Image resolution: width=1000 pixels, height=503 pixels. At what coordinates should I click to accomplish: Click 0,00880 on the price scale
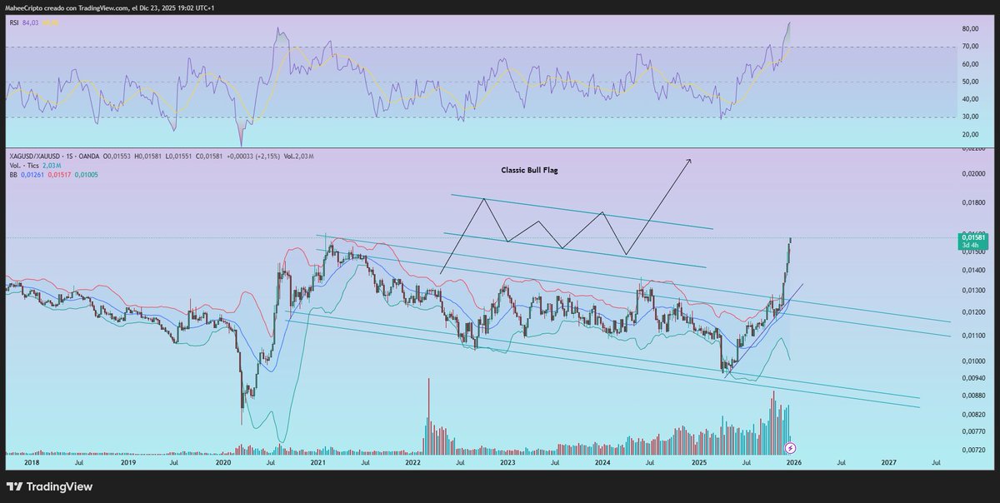pos(975,396)
